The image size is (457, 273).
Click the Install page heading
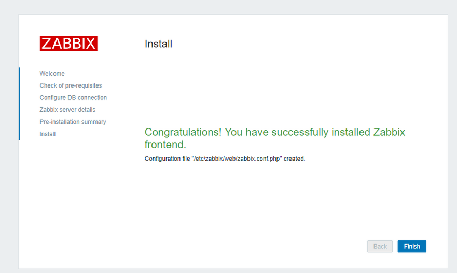[x=158, y=44]
